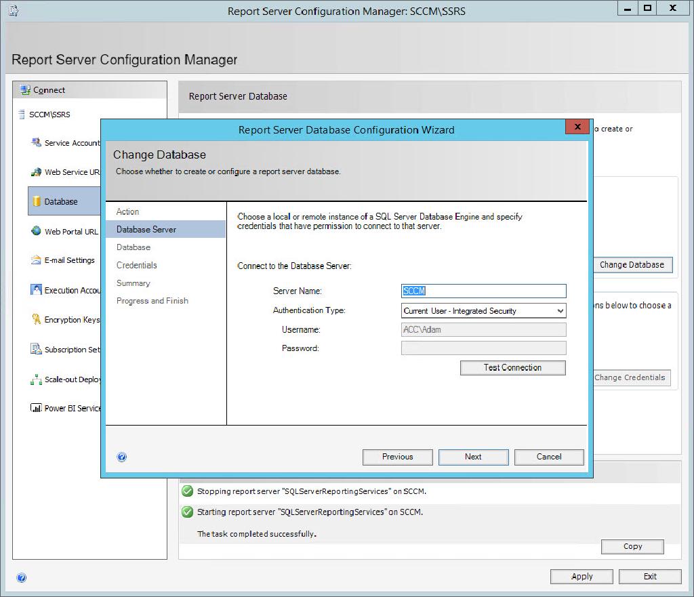
Task: Select Action step in wizard
Action: coord(127,211)
